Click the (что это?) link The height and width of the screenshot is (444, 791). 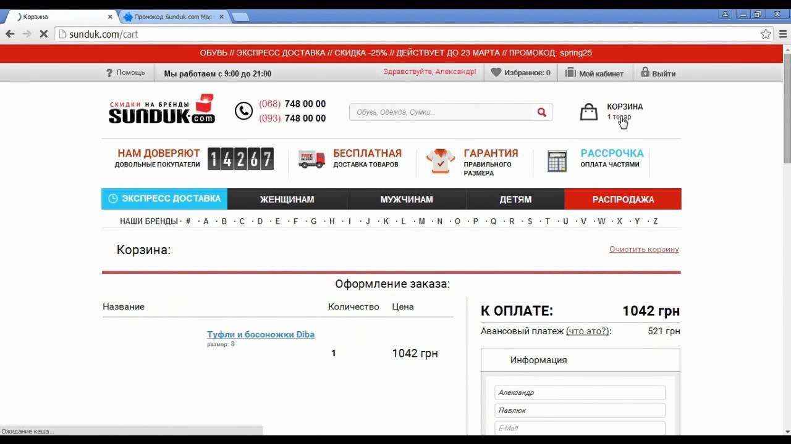point(587,331)
